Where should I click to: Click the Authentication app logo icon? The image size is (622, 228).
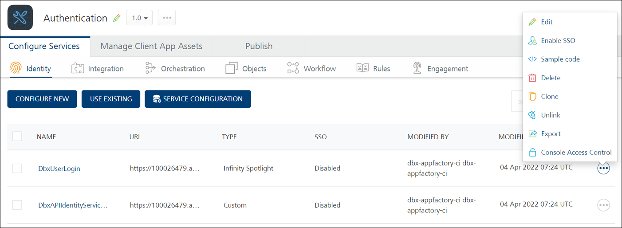(20, 18)
